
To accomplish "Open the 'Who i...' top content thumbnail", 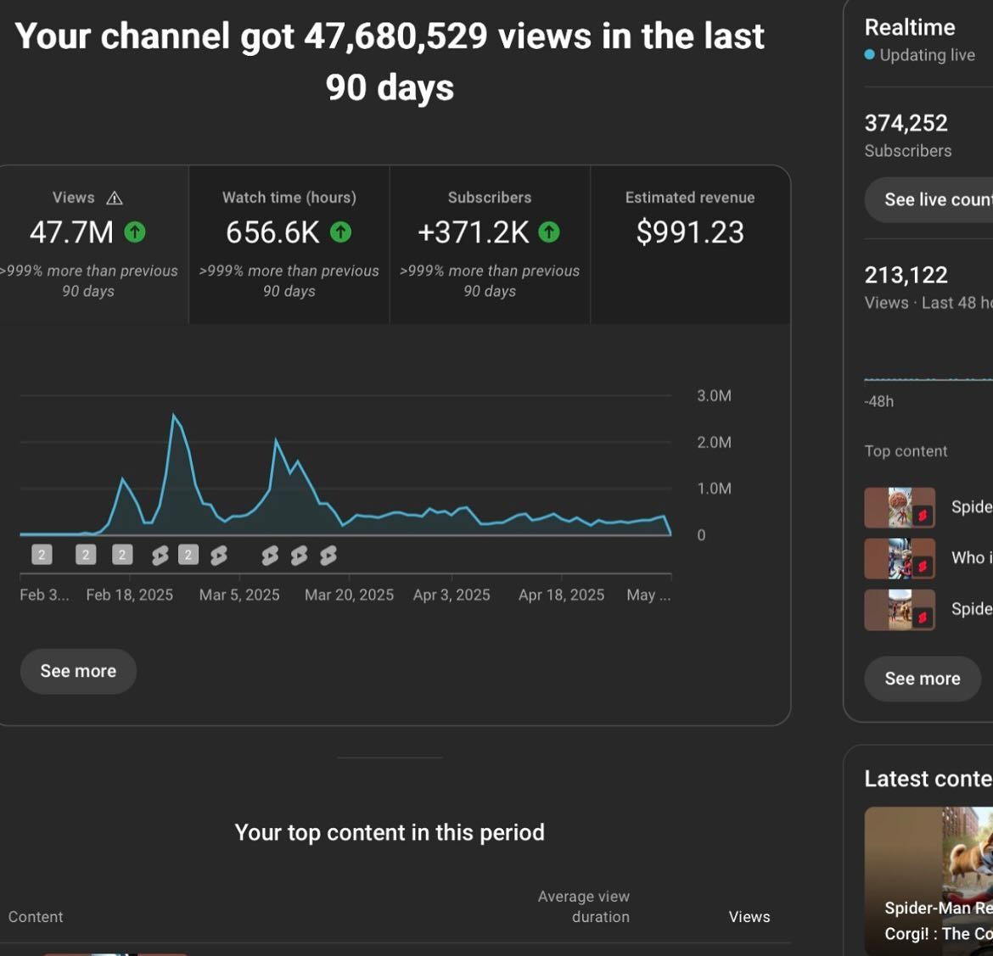I will tap(900, 558).
